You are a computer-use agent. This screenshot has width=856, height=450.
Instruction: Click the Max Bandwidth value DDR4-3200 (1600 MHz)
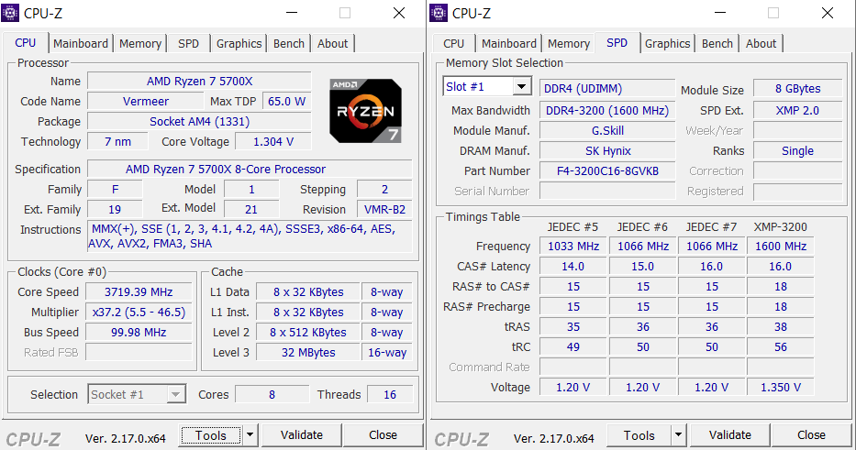click(x=607, y=110)
